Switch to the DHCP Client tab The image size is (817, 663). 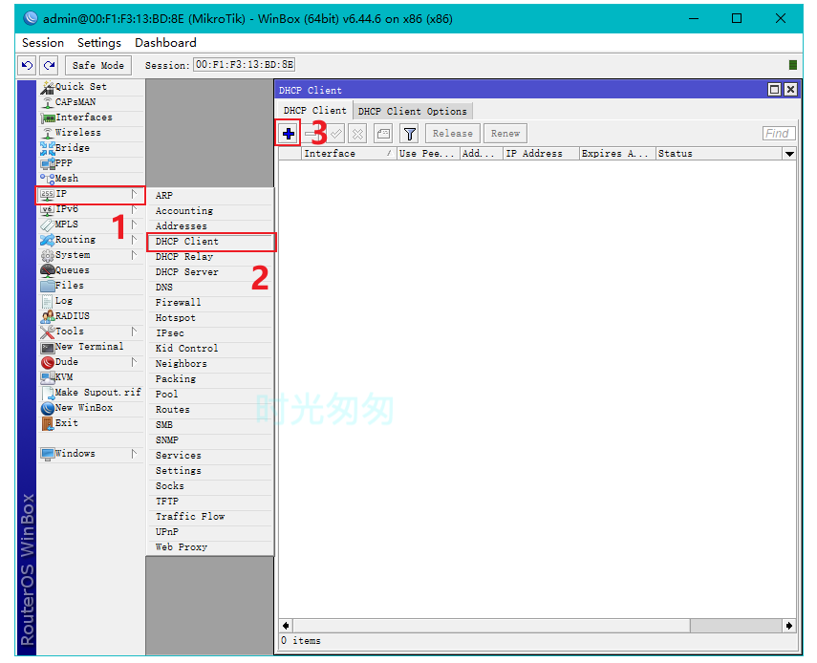(314, 111)
